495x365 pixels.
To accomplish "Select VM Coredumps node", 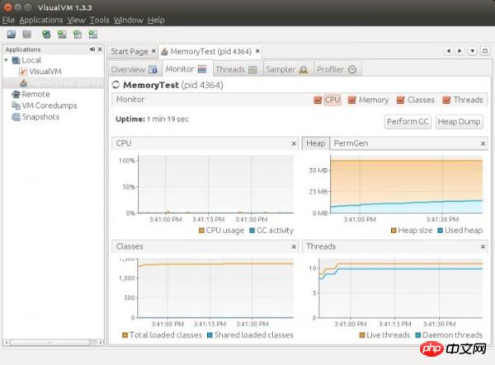I will pyautogui.click(x=49, y=105).
